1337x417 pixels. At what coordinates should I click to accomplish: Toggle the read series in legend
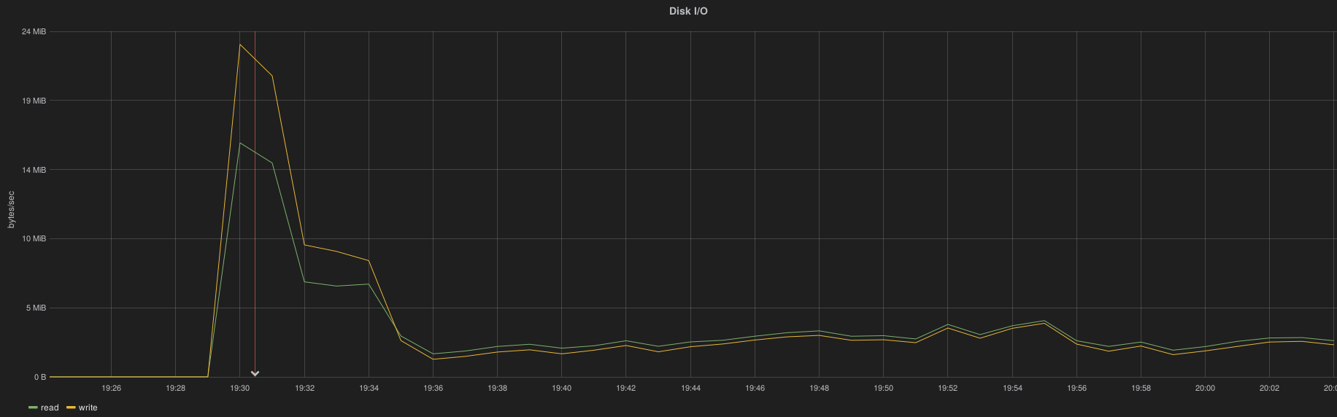tap(50, 408)
